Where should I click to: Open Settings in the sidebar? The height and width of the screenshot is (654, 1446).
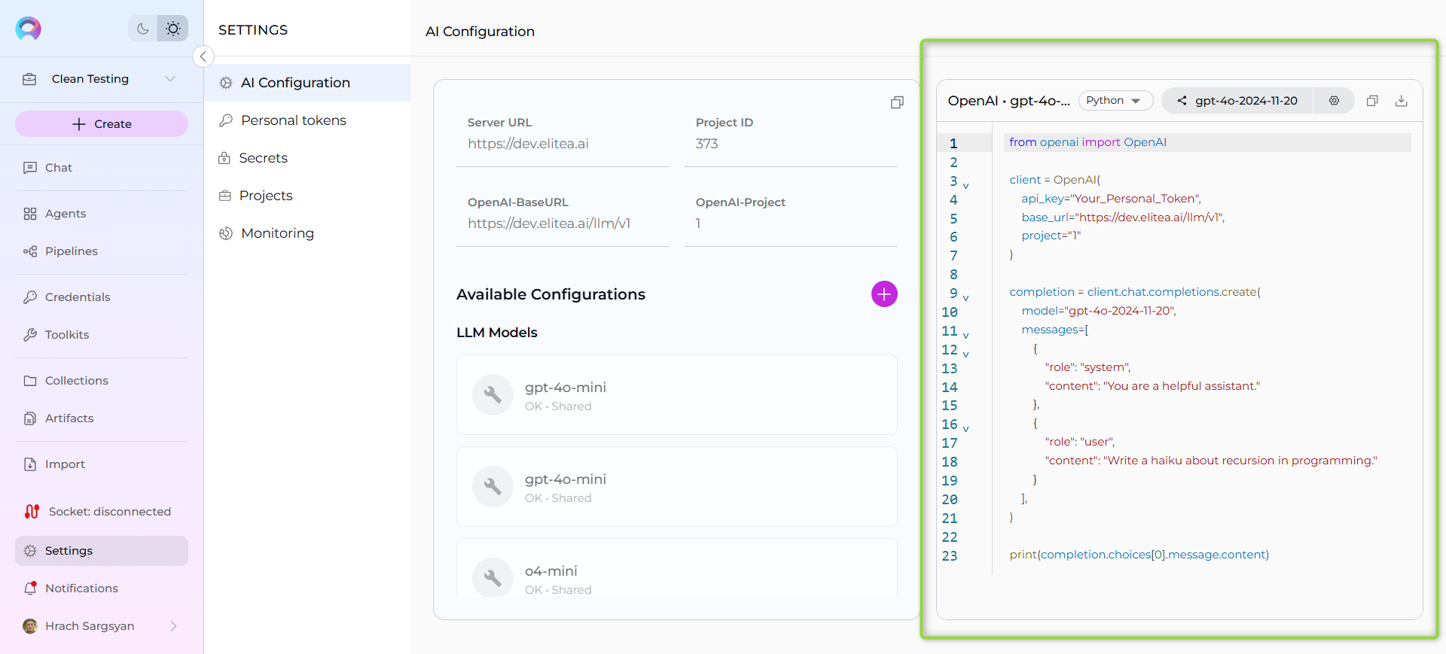point(102,551)
